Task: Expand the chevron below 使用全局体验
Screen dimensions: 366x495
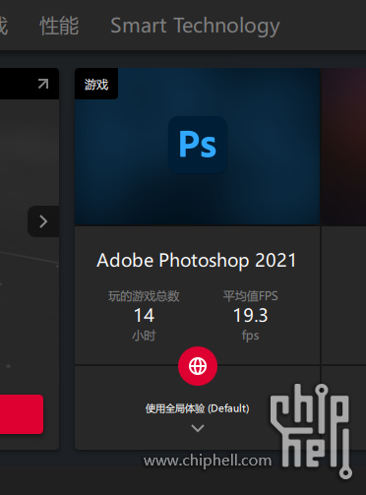Action: tap(198, 428)
